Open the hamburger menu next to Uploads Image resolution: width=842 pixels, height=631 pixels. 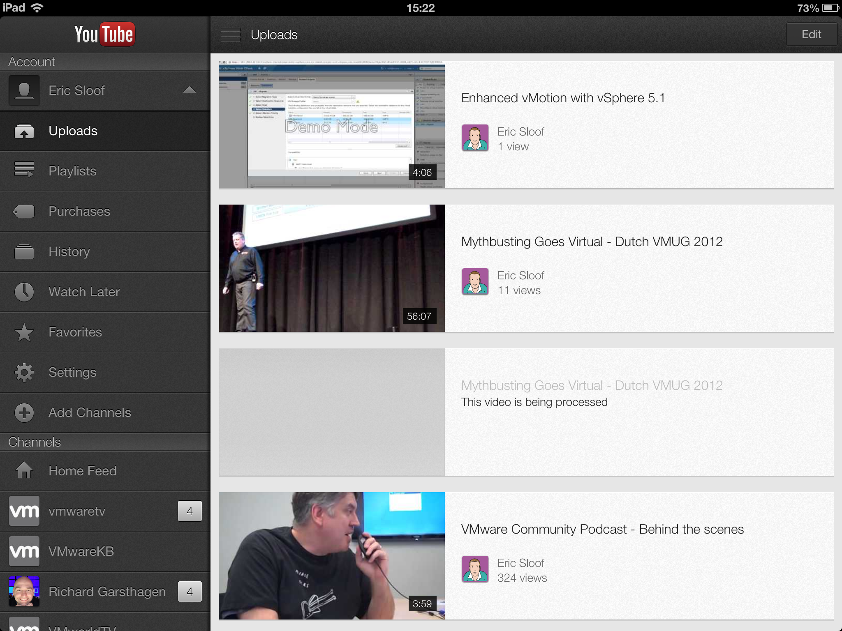coord(231,35)
